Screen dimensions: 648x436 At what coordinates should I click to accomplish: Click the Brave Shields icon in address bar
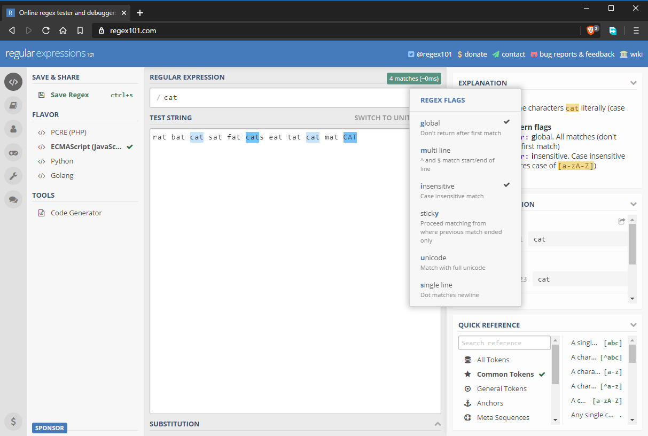(591, 30)
